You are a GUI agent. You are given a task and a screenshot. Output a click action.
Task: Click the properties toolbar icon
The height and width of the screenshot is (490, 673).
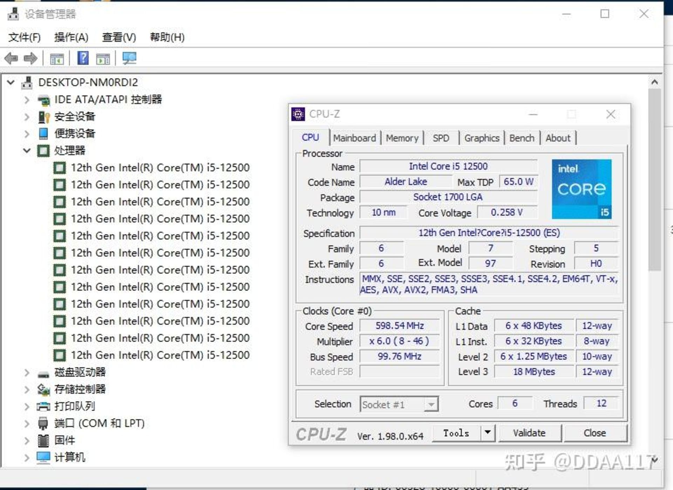[103, 58]
